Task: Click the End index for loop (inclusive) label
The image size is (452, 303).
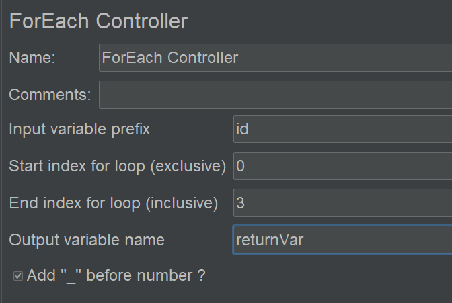Action: point(113,203)
